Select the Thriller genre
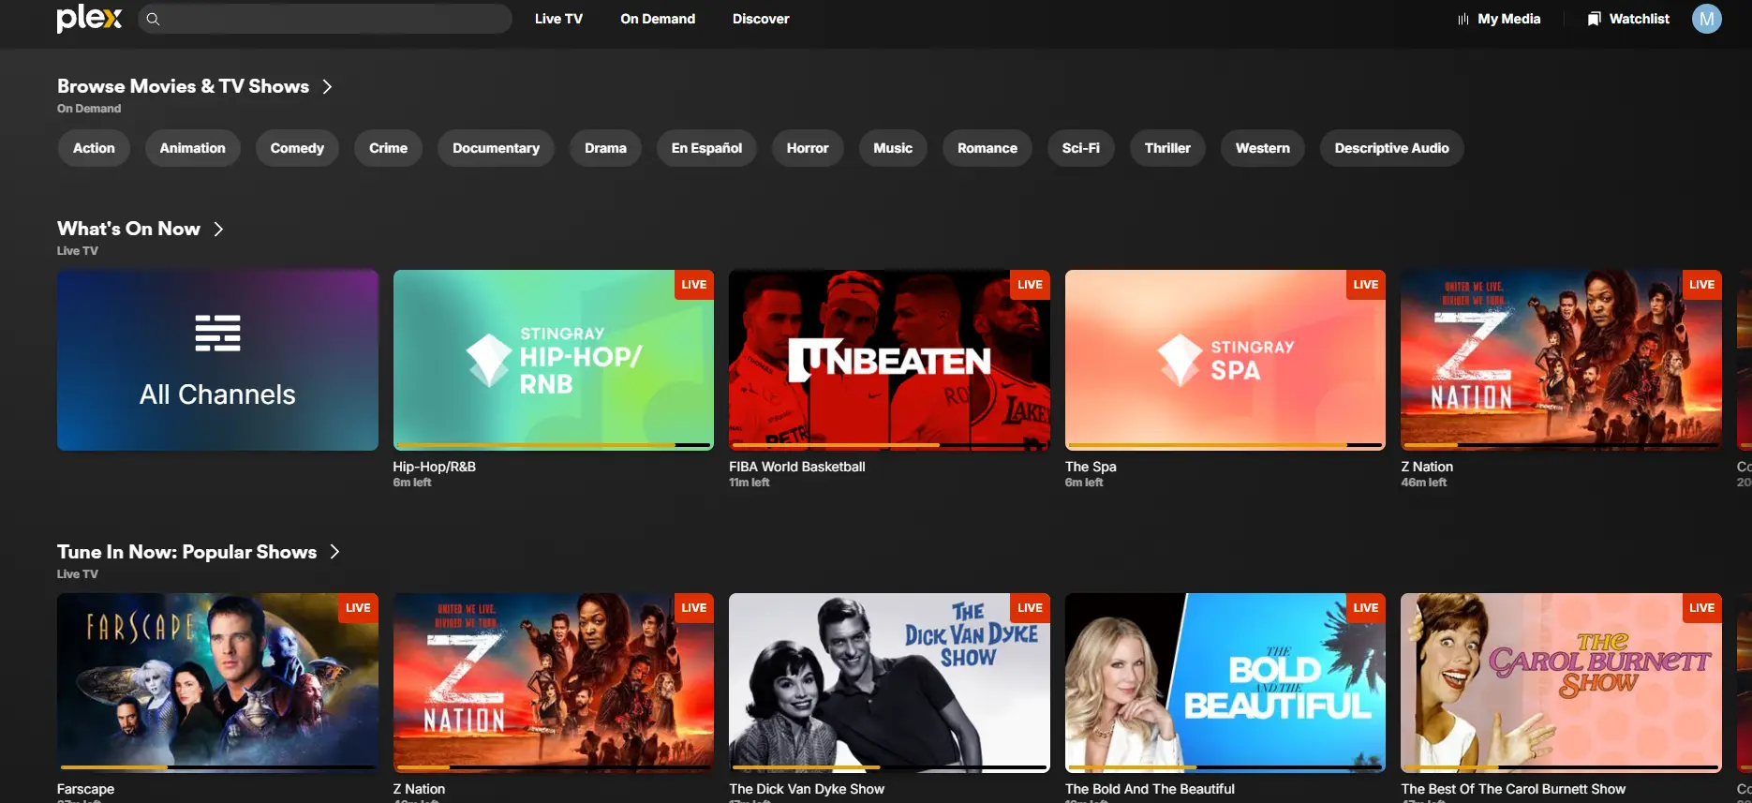1752x803 pixels. pos(1167,148)
